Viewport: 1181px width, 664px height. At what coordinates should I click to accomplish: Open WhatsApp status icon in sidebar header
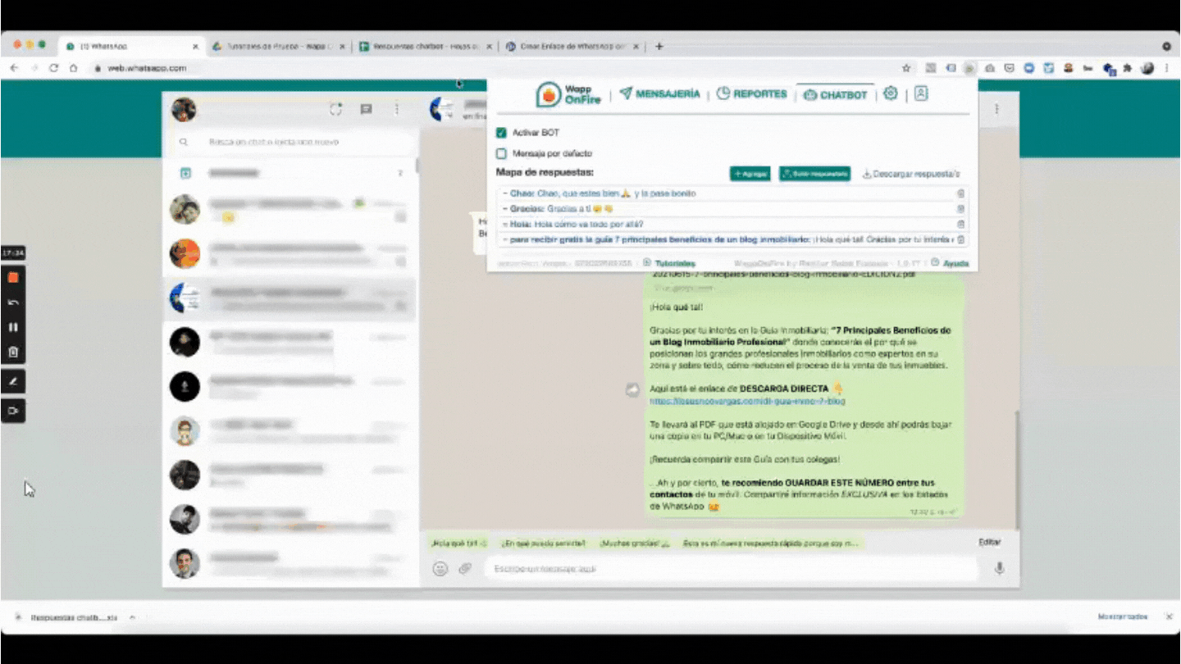pyautogui.click(x=336, y=109)
